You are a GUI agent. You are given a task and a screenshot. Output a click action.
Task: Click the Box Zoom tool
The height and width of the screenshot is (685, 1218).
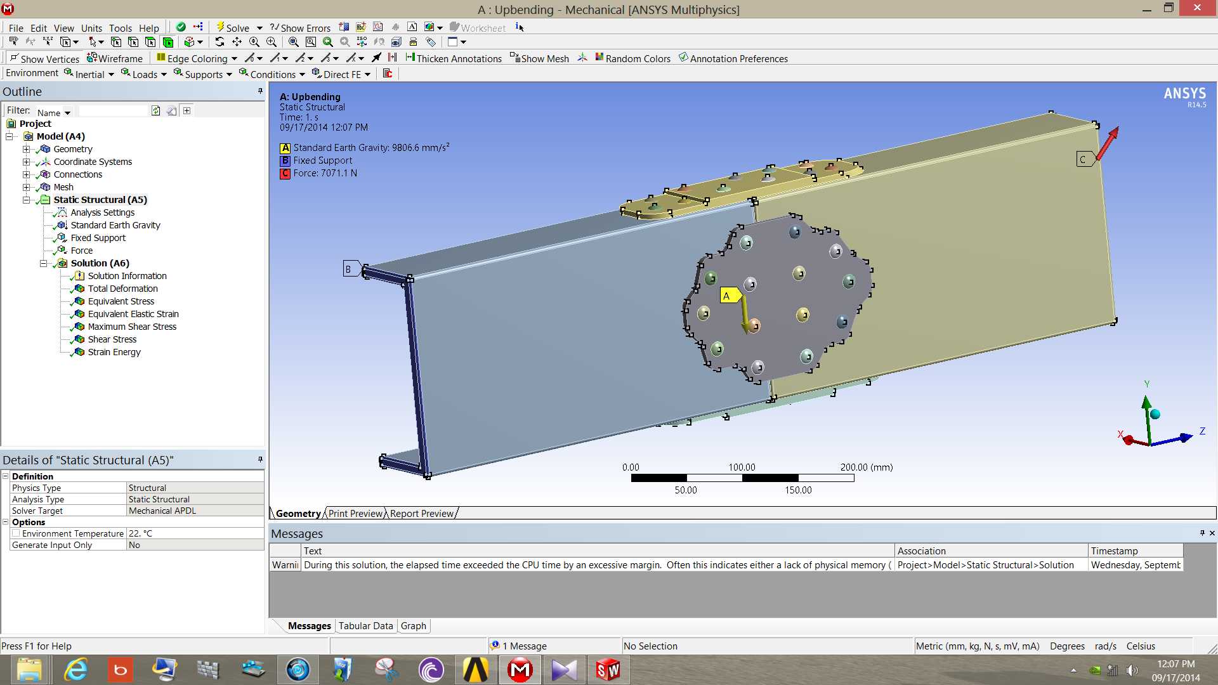pos(272,42)
